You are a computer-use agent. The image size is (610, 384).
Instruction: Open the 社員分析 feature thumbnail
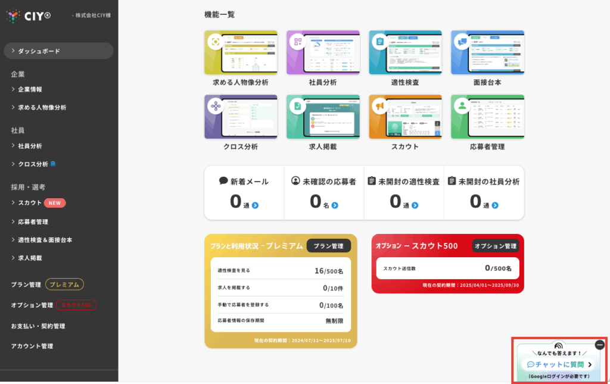(x=322, y=53)
